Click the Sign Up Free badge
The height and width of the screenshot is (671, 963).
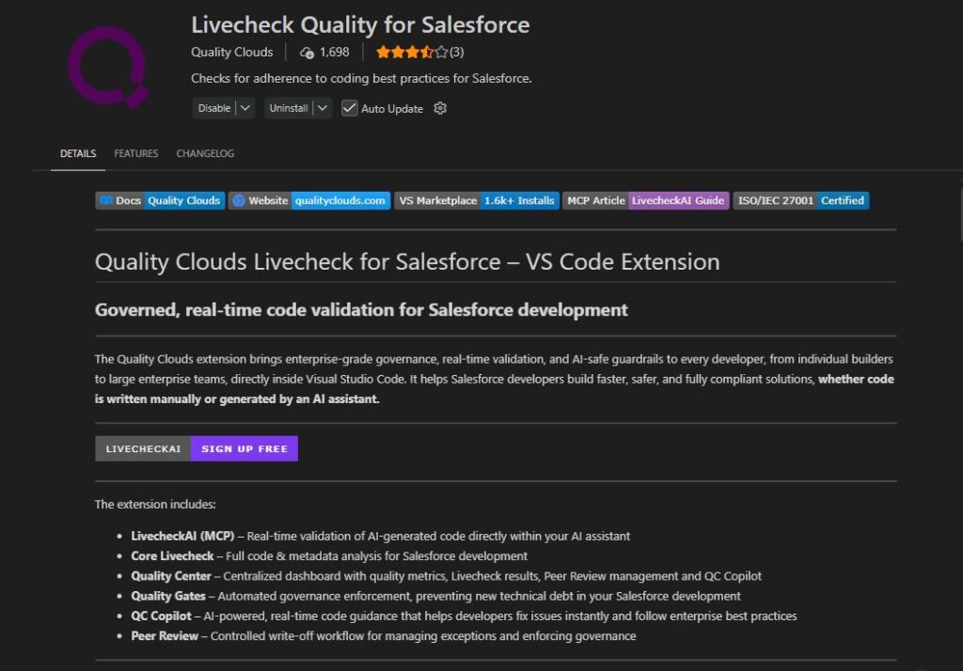point(244,448)
